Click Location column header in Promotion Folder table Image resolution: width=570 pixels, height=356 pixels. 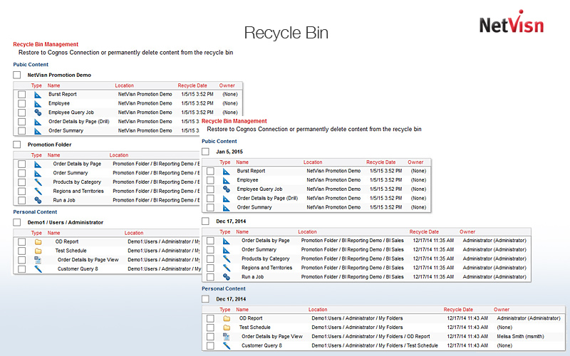click(119, 155)
